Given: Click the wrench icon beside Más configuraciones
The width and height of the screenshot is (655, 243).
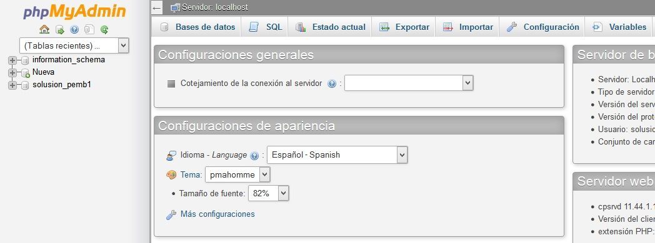Looking at the screenshot, I should pos(171,215).
